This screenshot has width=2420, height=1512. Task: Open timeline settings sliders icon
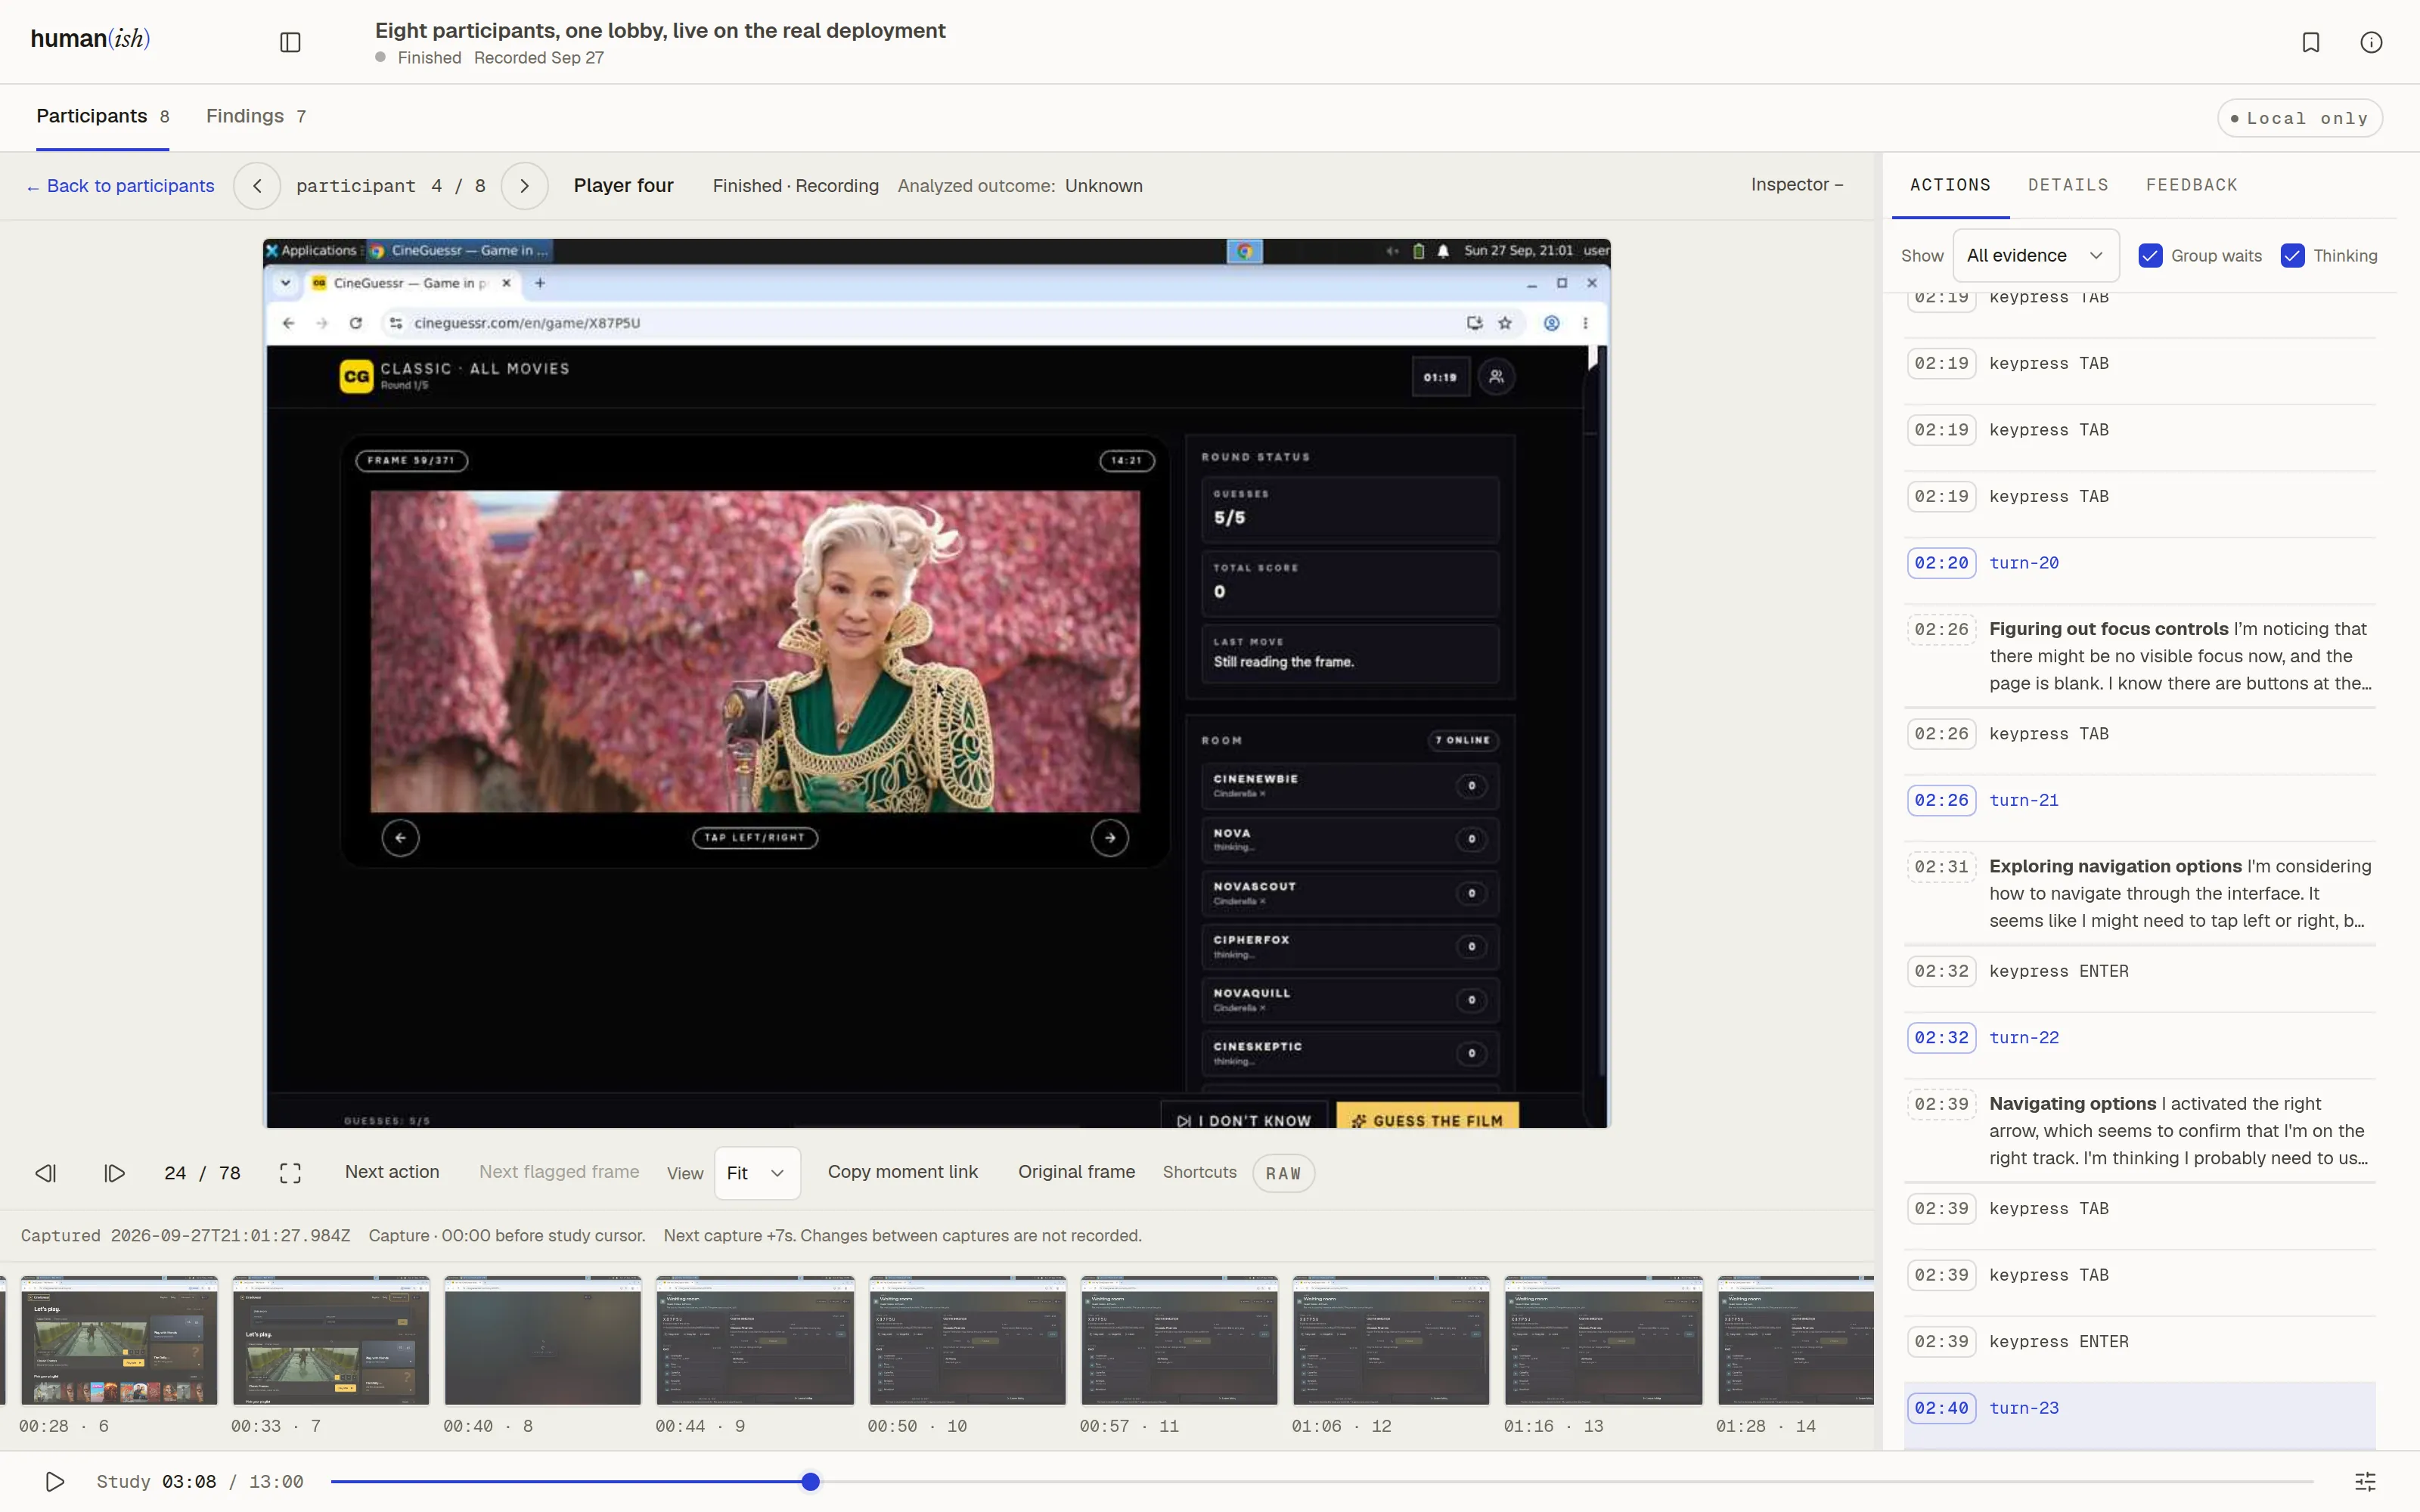2365,1481
